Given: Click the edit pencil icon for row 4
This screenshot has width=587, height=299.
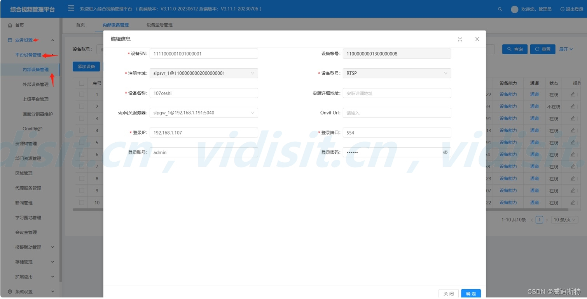Looking at the screenshot, I should click(573, 130).
